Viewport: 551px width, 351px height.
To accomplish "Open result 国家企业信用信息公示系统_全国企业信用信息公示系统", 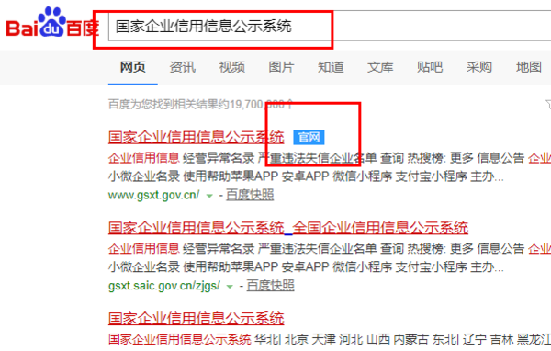I will coord(288,228).
